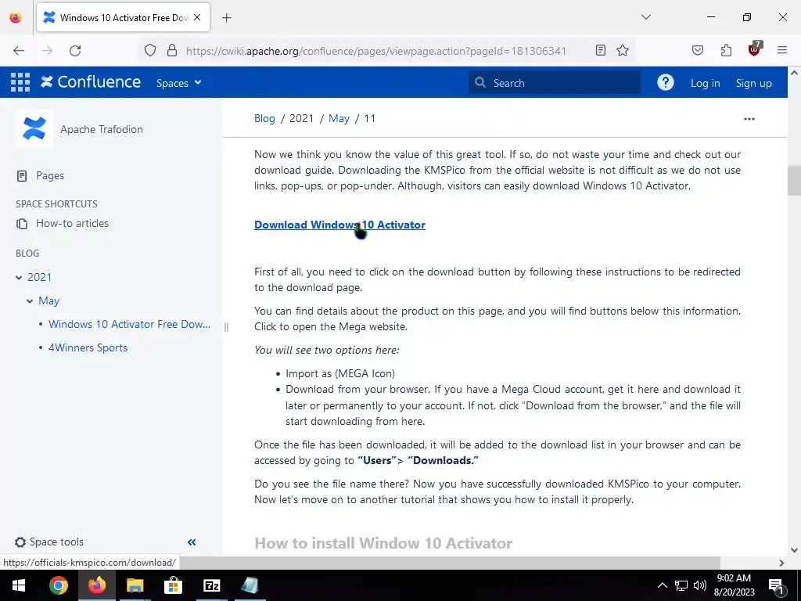Open the notification center icon
The width and height of the screenshot is (801, 601).
777,586
